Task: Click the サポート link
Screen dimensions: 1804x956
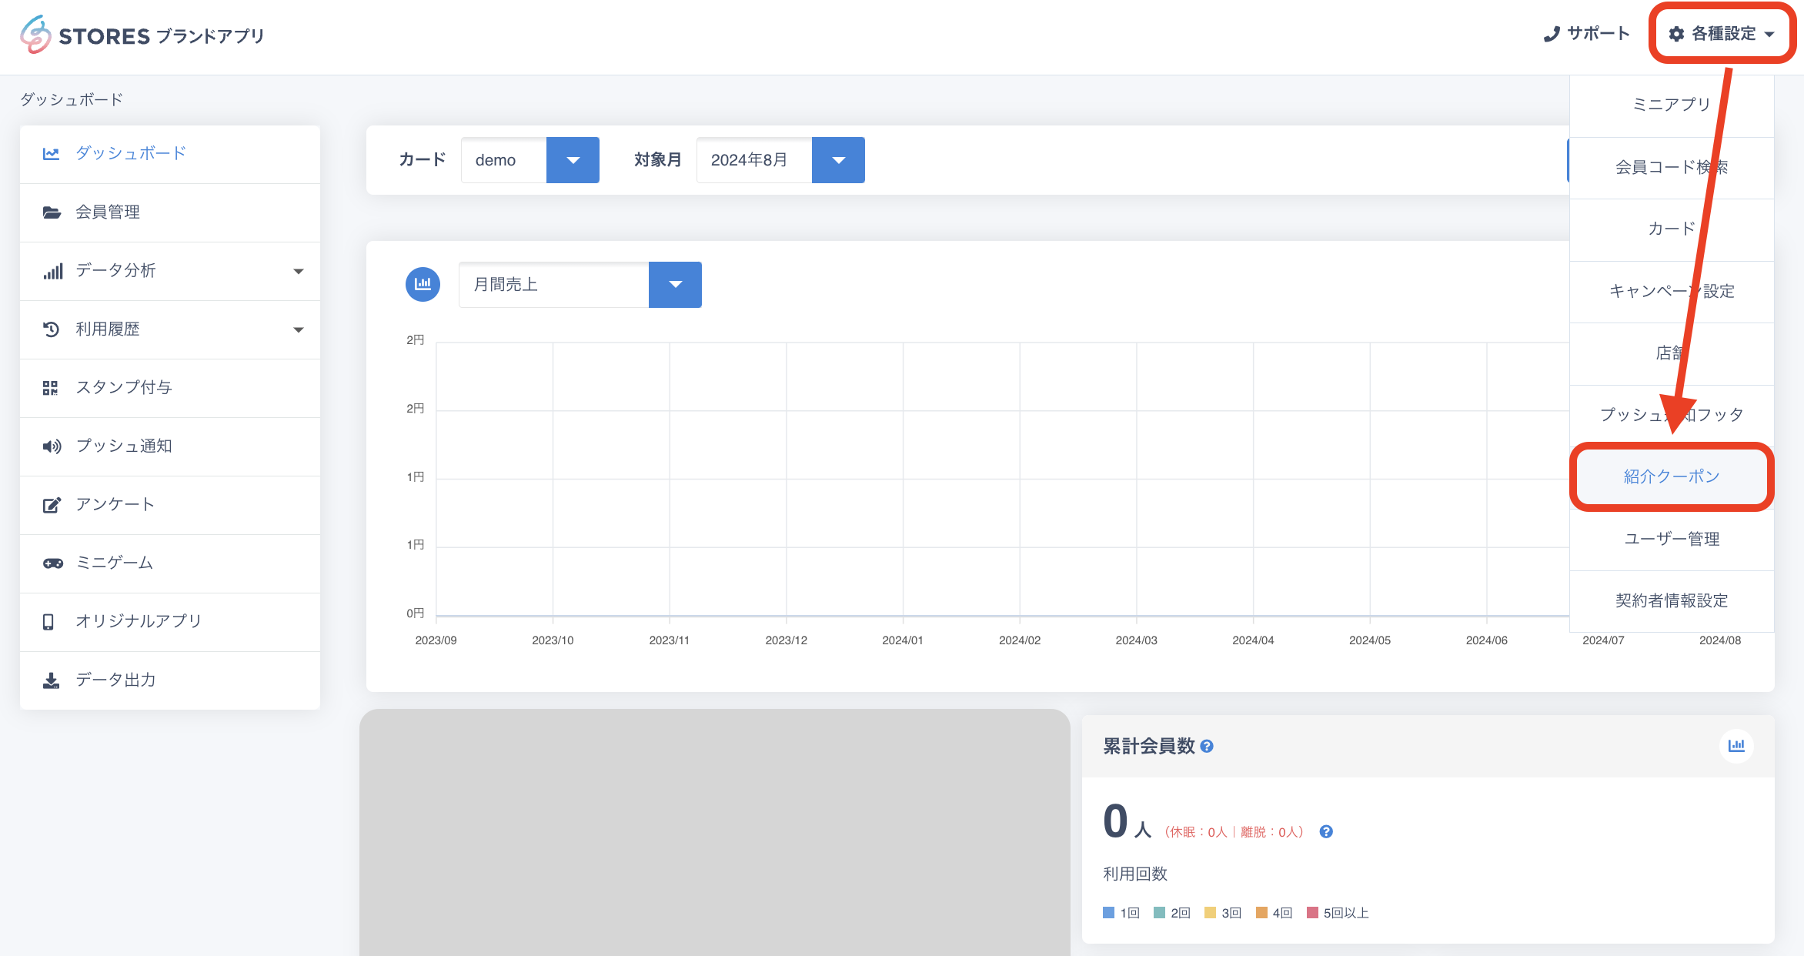Action: (1587, 34)
